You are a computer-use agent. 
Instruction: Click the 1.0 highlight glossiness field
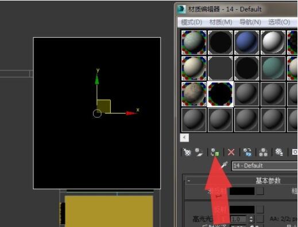point(239,219)
